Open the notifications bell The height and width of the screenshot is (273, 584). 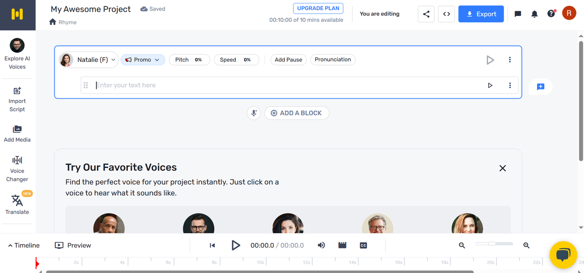tap(535, 14)
